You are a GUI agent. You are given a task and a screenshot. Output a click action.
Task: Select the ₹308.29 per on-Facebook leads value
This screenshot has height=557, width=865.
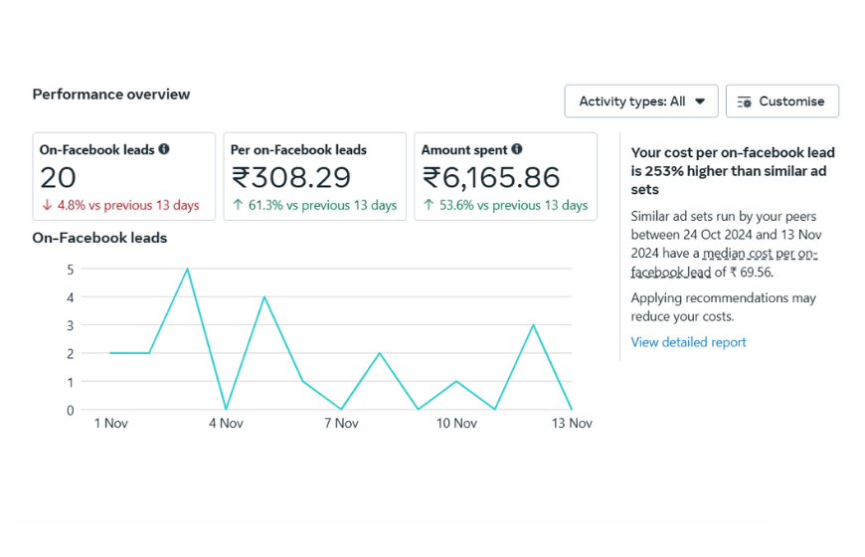tap(291, 178)
